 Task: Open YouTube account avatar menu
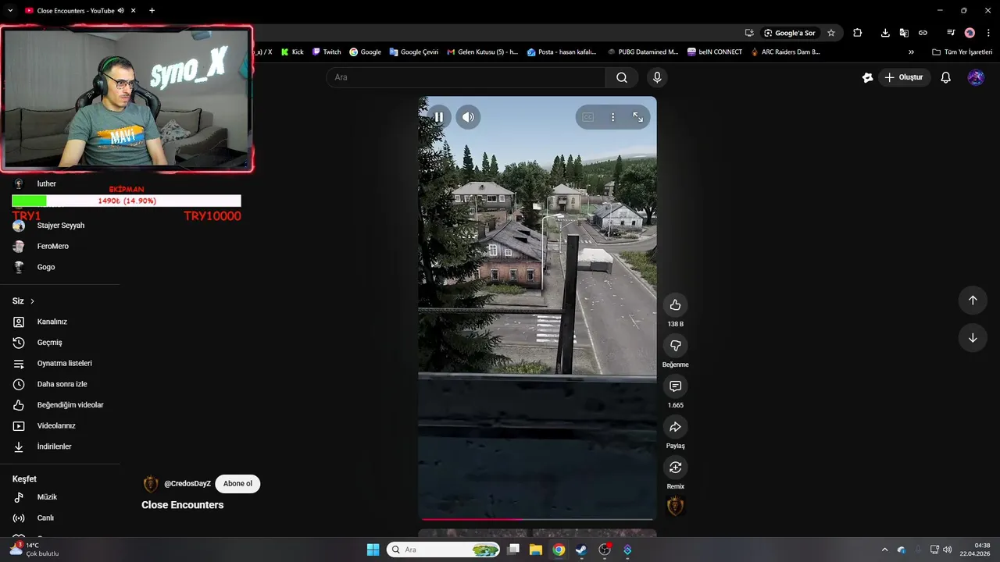tap(976, 77)
